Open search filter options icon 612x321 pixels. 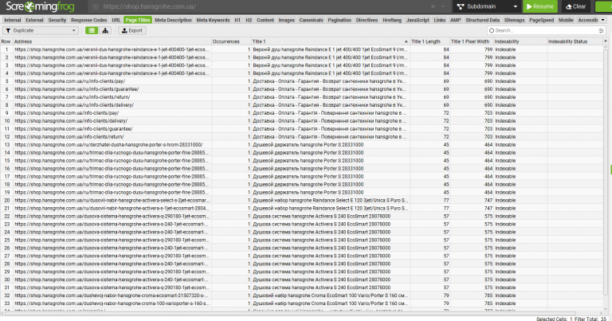pos(601,30)
